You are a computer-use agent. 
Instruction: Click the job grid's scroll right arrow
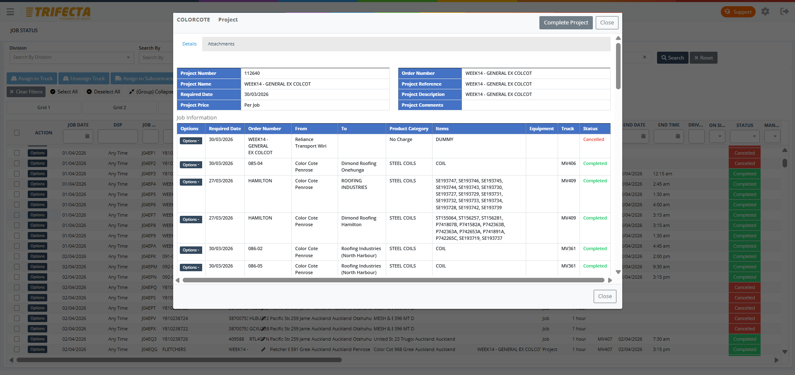click(x=776, y=360)
